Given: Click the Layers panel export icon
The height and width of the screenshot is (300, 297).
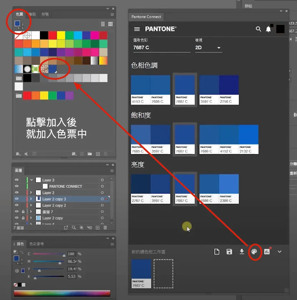Looking at the screenshot, I should click(x=66, y=227).
